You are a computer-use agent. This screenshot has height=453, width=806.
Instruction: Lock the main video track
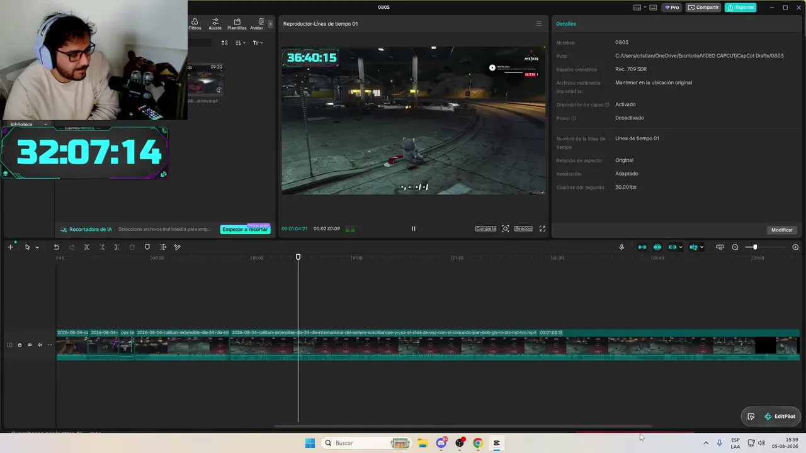click(x=20, y=345)
